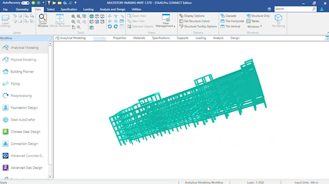Image resolution: width=329 pixels, height=184 pixels.
Task: Open the Connection Design workflow
Action: coord(24,144)
